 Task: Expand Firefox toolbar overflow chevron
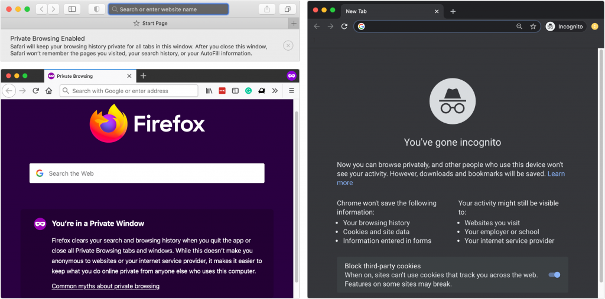pyautogui.click(x=275, y=91)
